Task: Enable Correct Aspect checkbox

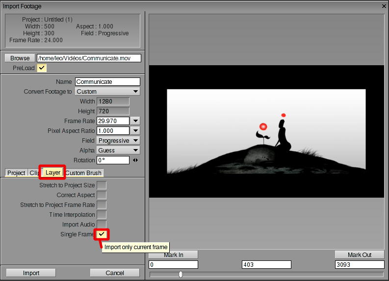Action: tap(102, 195)
